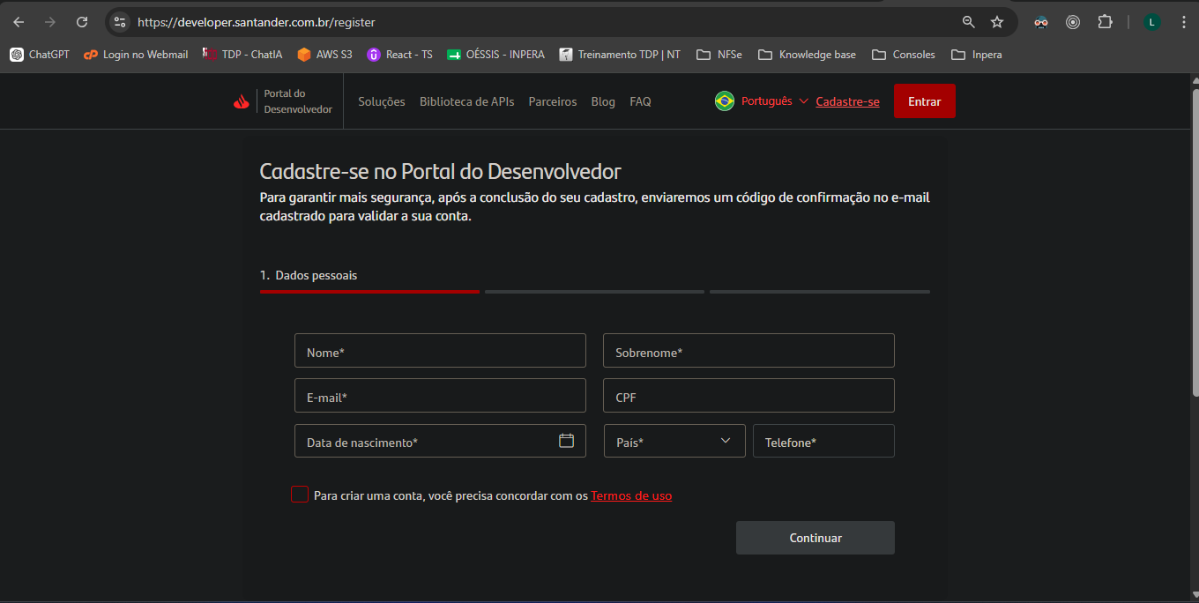Focus the E-mail field
Image resolution: width=1199 pixels, height=603 pixels.
(440, 395)
